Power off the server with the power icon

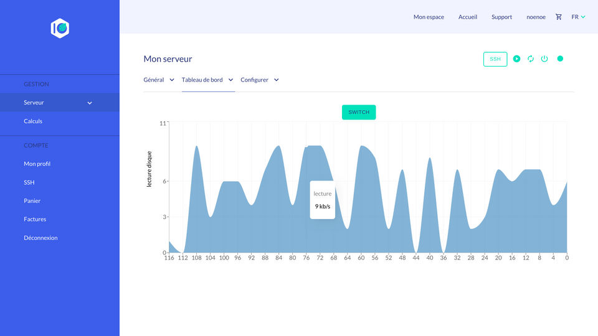click(x=544, y=58)
